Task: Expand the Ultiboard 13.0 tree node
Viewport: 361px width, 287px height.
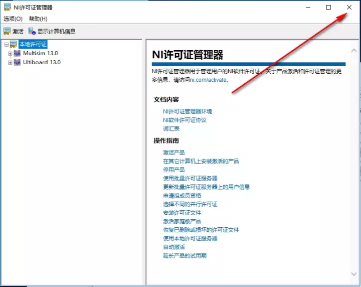Action: [x=10, y=62]
